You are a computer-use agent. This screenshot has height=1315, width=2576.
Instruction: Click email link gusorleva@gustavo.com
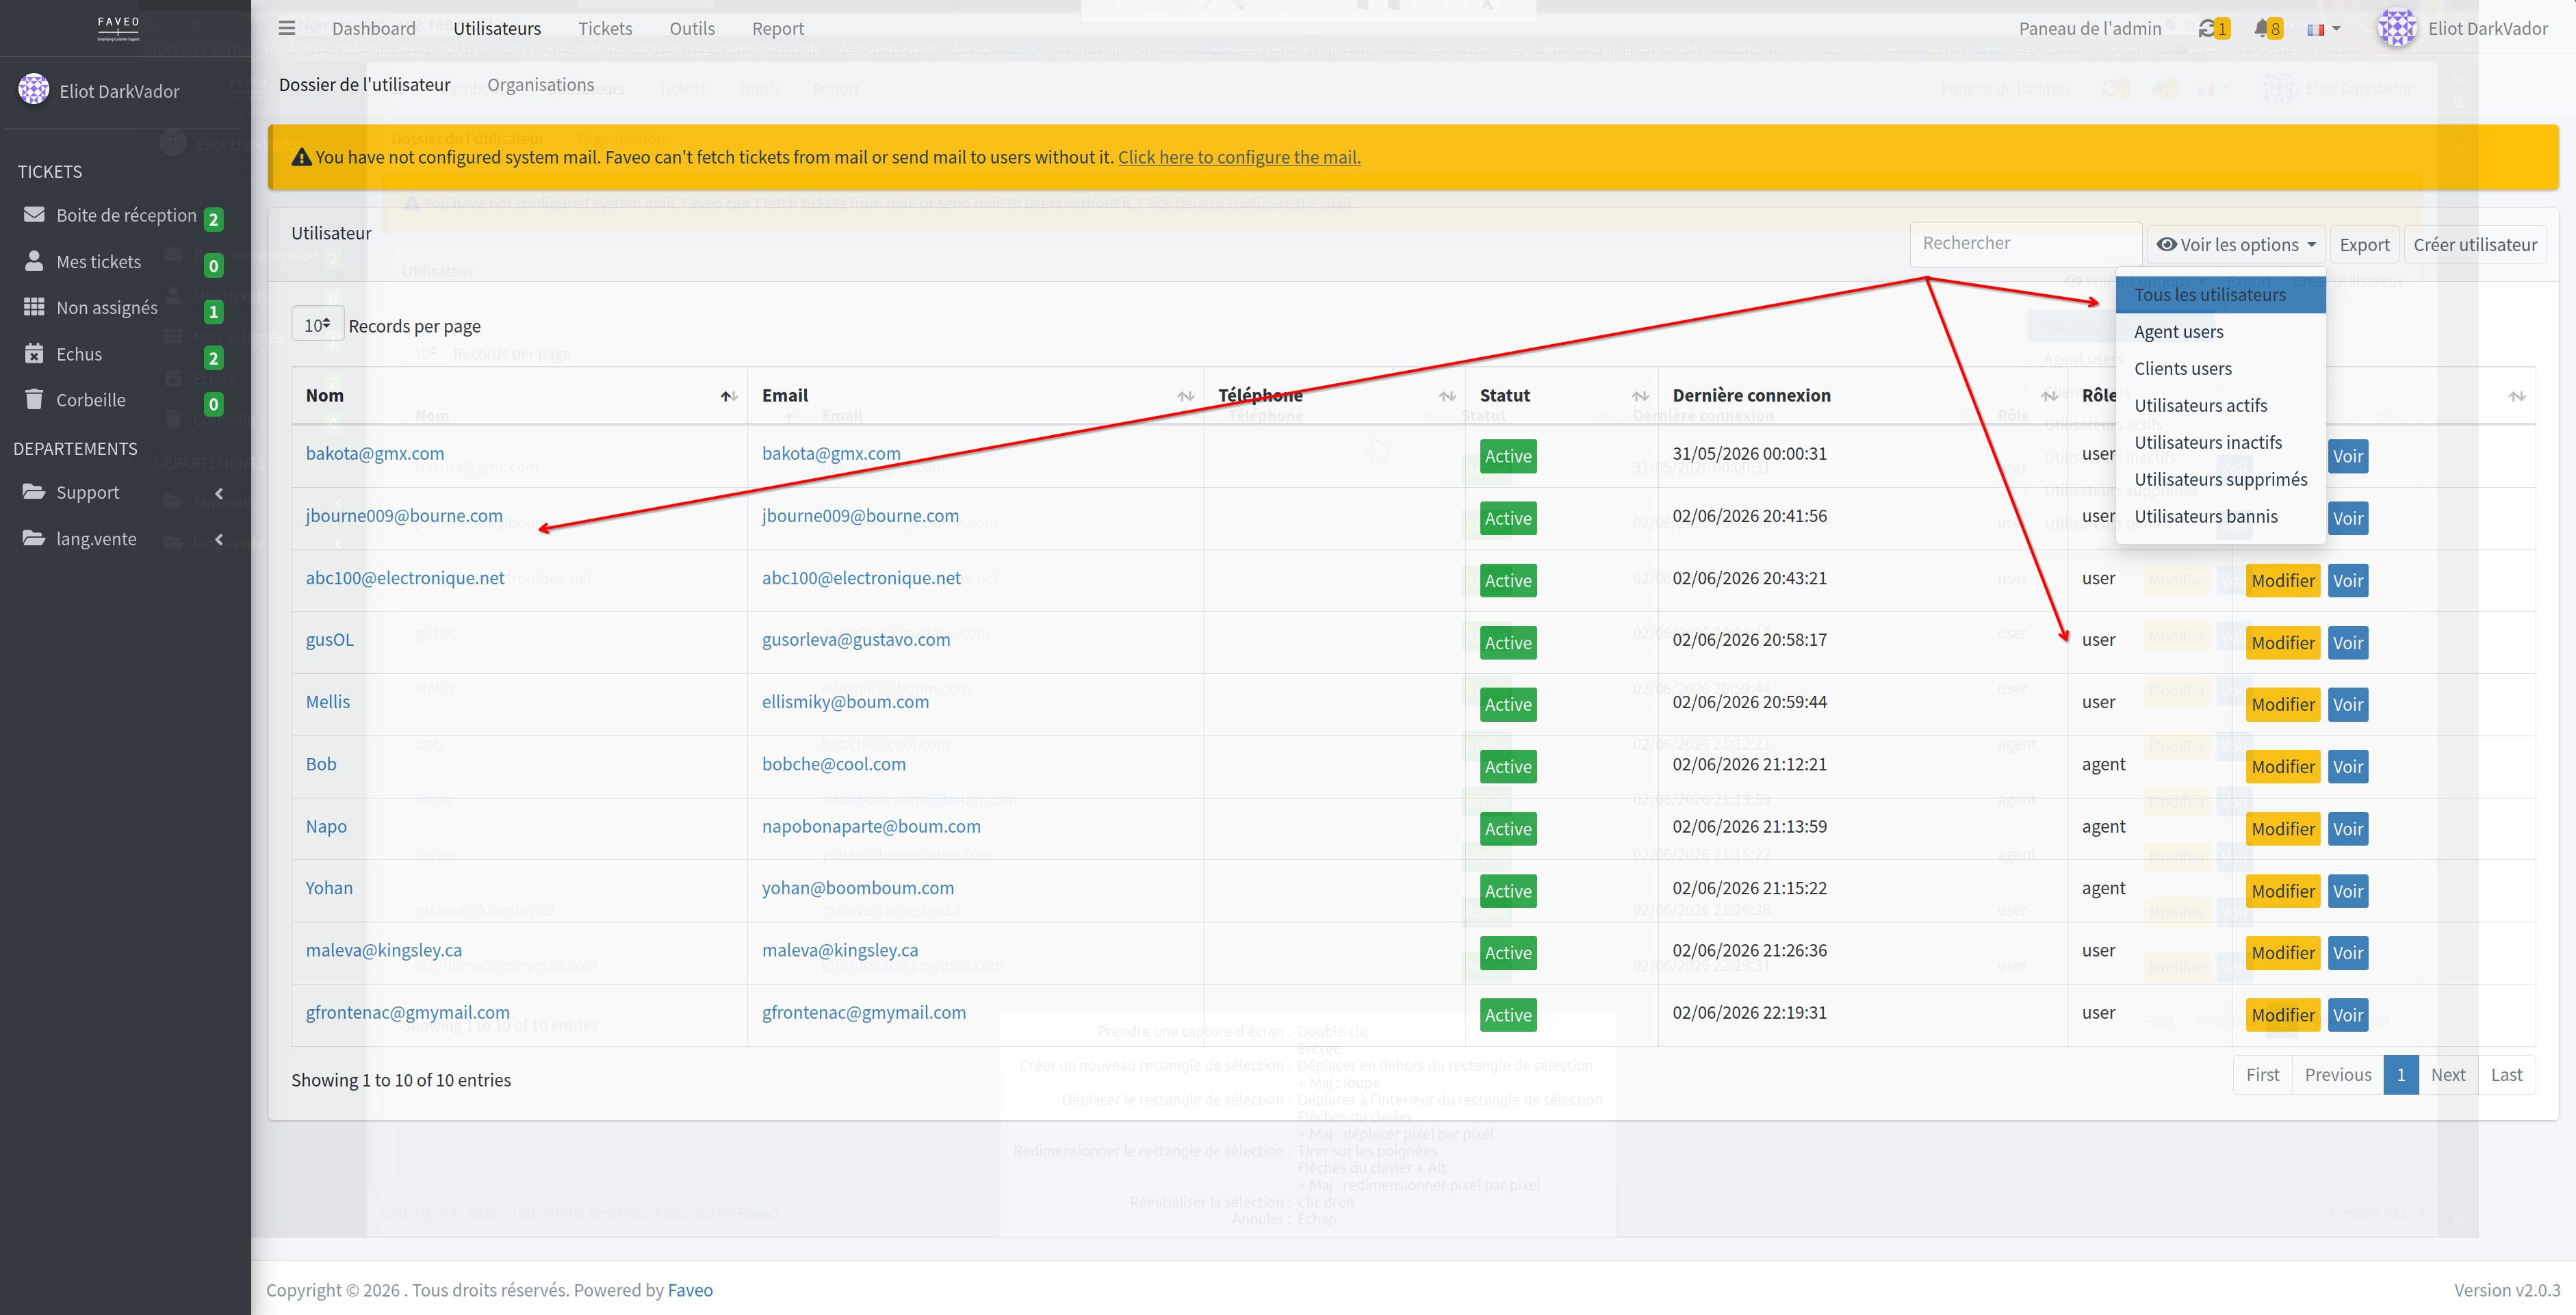(x=856, y=639)
